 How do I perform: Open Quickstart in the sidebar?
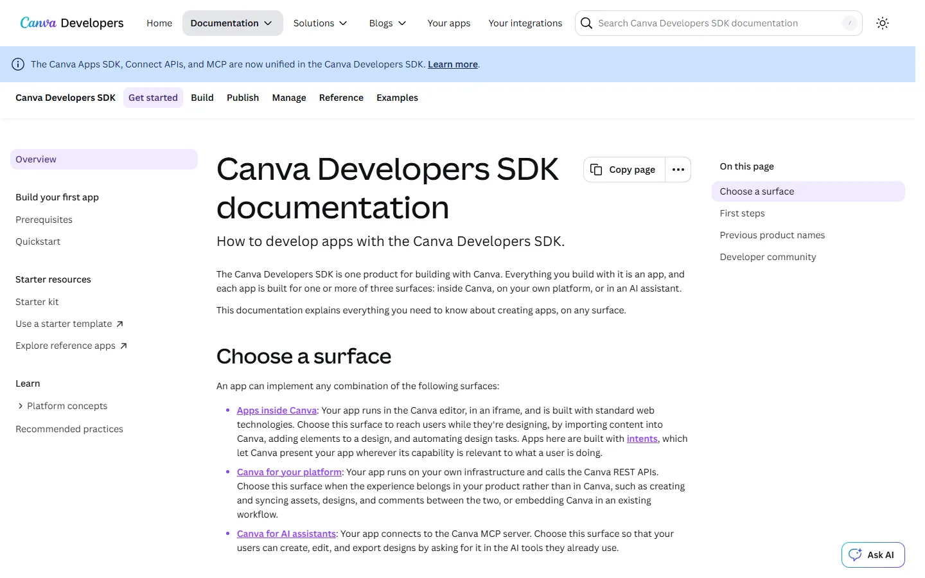click(38, 241)
